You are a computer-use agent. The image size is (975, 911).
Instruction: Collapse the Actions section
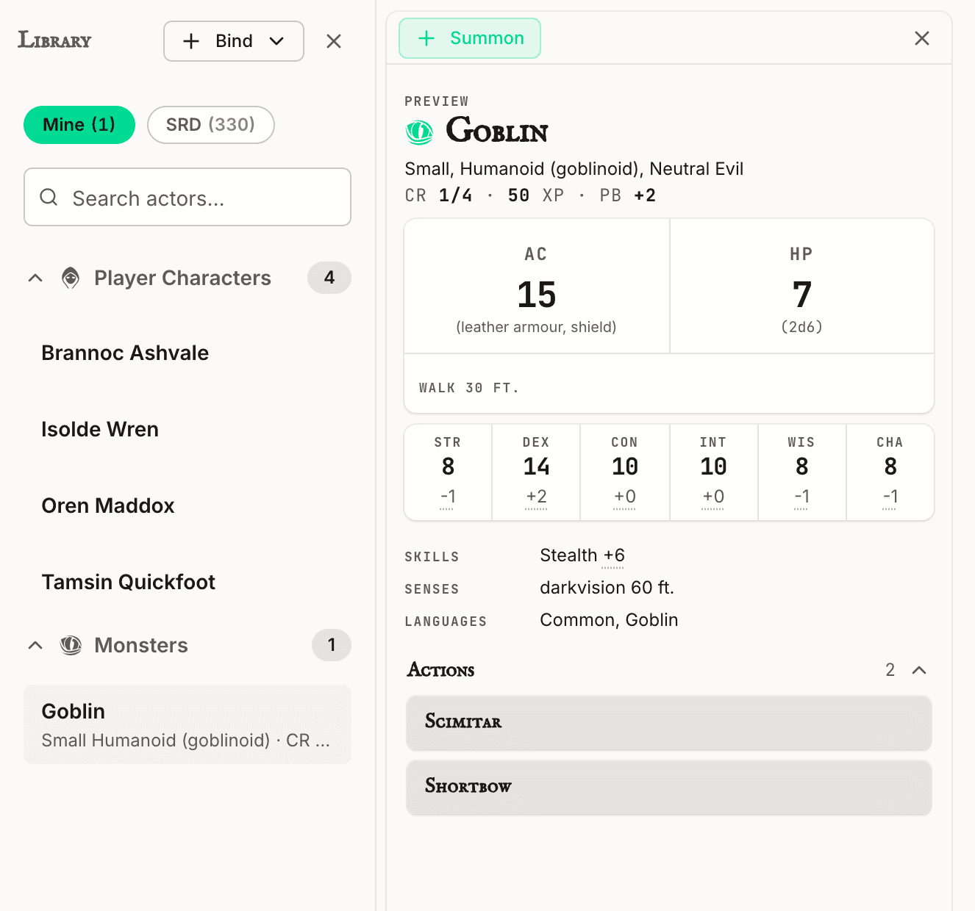(919, 670)
